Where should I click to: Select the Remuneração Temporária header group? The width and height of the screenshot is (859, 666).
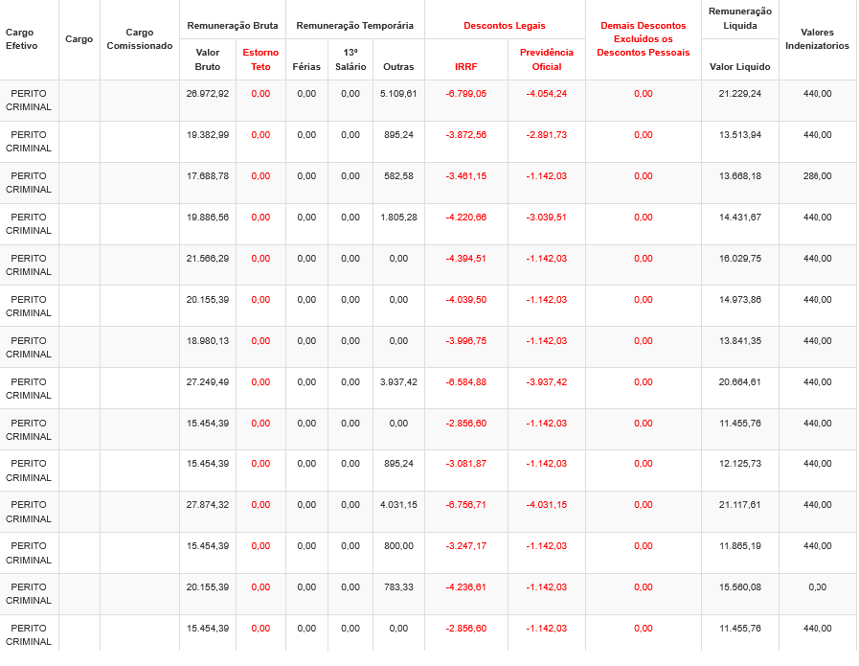pyautogui.click(x=354, y=25)
